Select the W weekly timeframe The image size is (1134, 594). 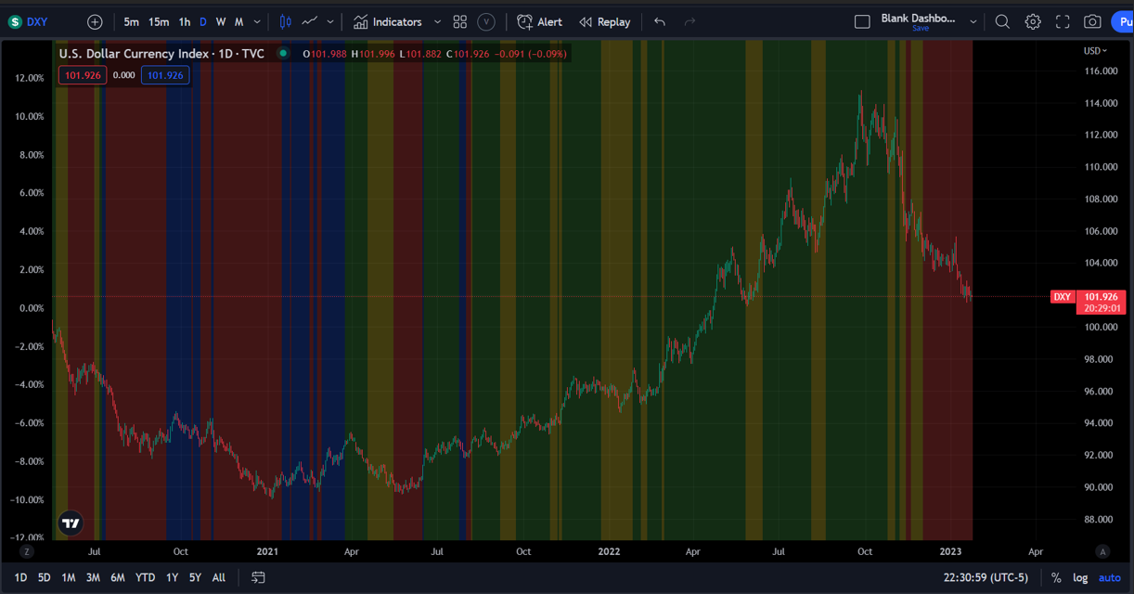point(221,21)
